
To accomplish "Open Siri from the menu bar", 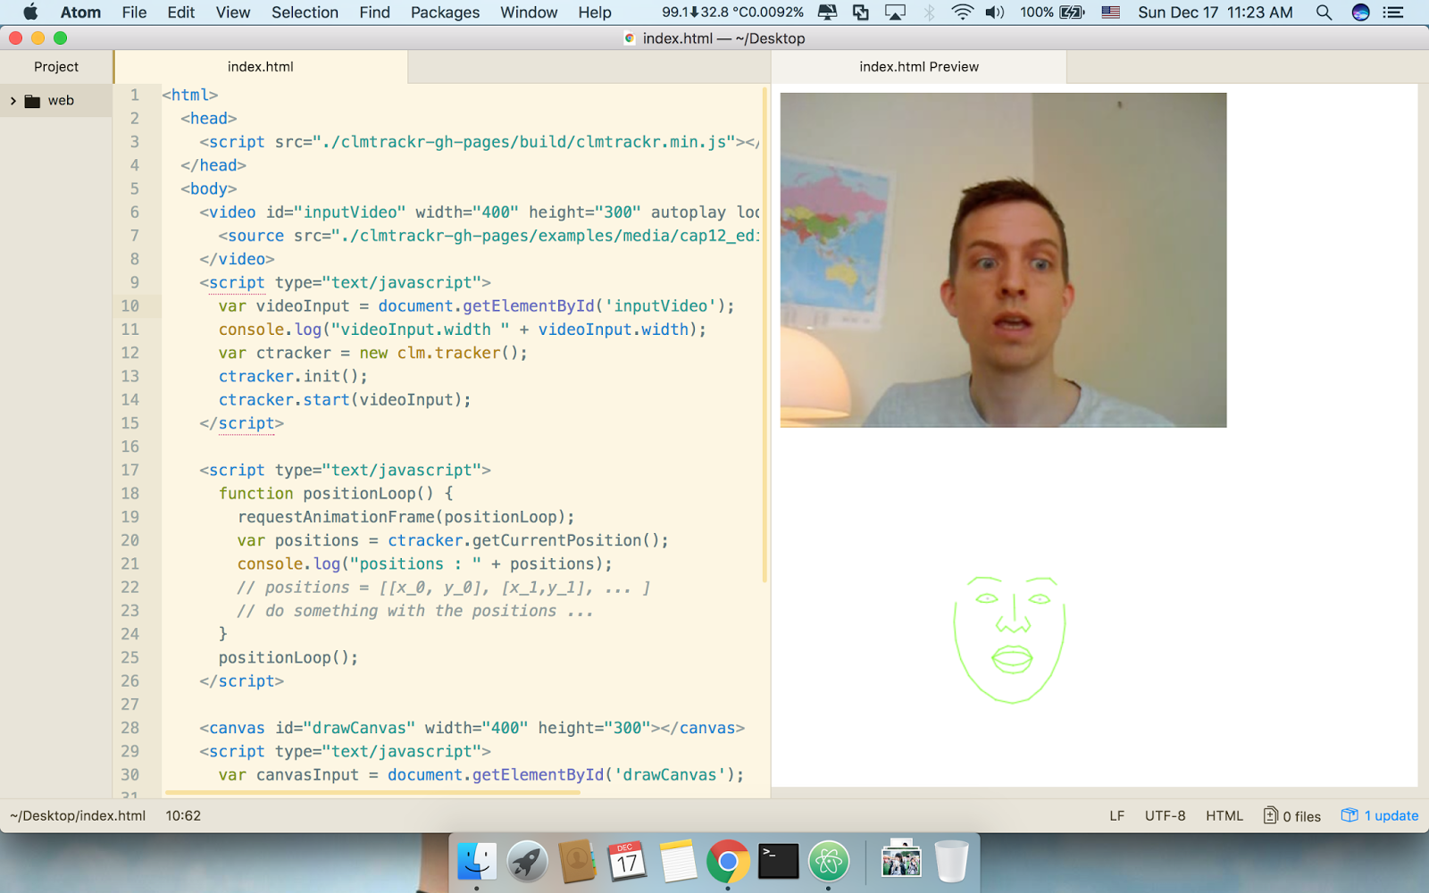I will click(1360, 13).
